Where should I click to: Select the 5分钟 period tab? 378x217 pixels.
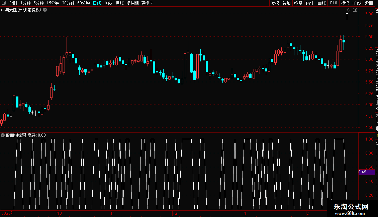(x=38, y=3)
